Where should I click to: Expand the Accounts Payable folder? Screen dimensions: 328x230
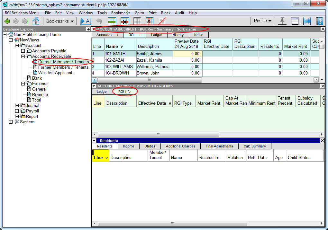tap(23, 51)
